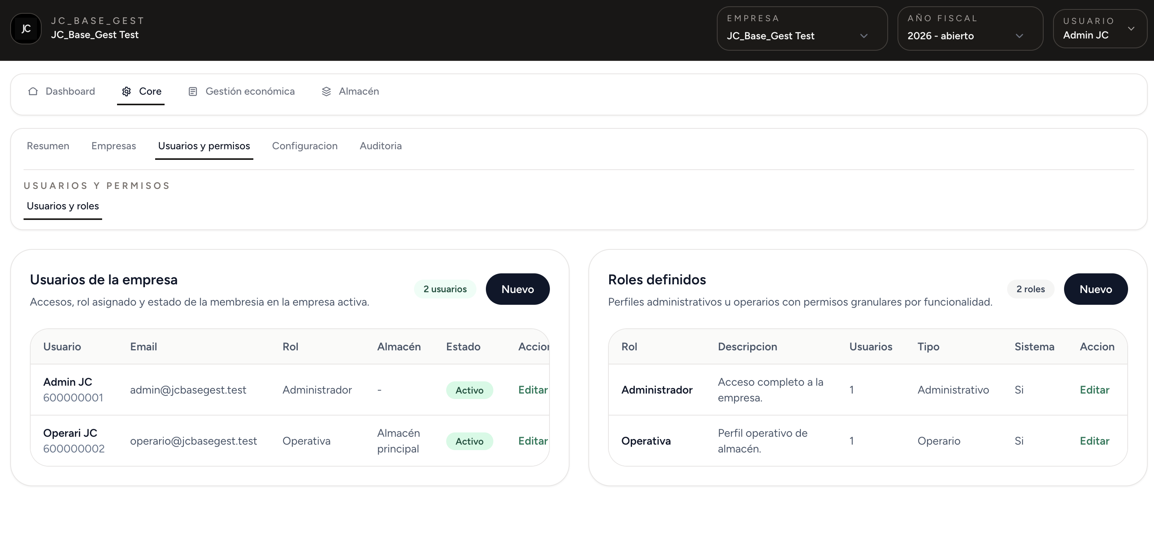Click phone number 600000001
The width and height of the screenshot is (1154, 553).
[x=73, y=397]
